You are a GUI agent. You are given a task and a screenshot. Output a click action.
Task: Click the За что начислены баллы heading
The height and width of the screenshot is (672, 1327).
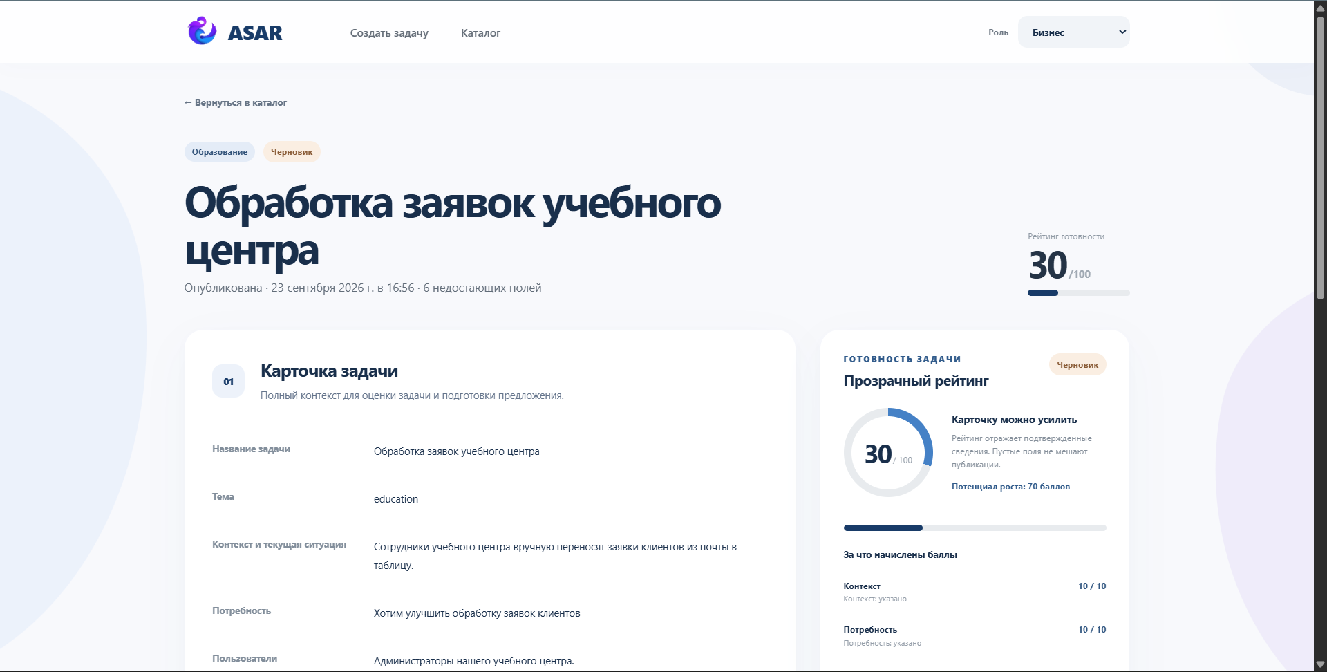coord(900,554)
